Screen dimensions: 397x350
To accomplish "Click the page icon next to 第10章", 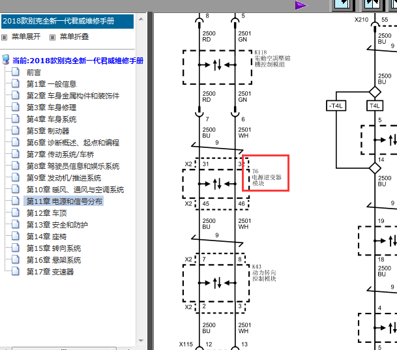I will pyautogui.click(x=16, y=189).
